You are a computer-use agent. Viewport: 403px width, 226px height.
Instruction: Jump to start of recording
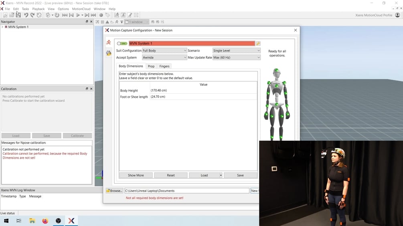click(65, 15)
